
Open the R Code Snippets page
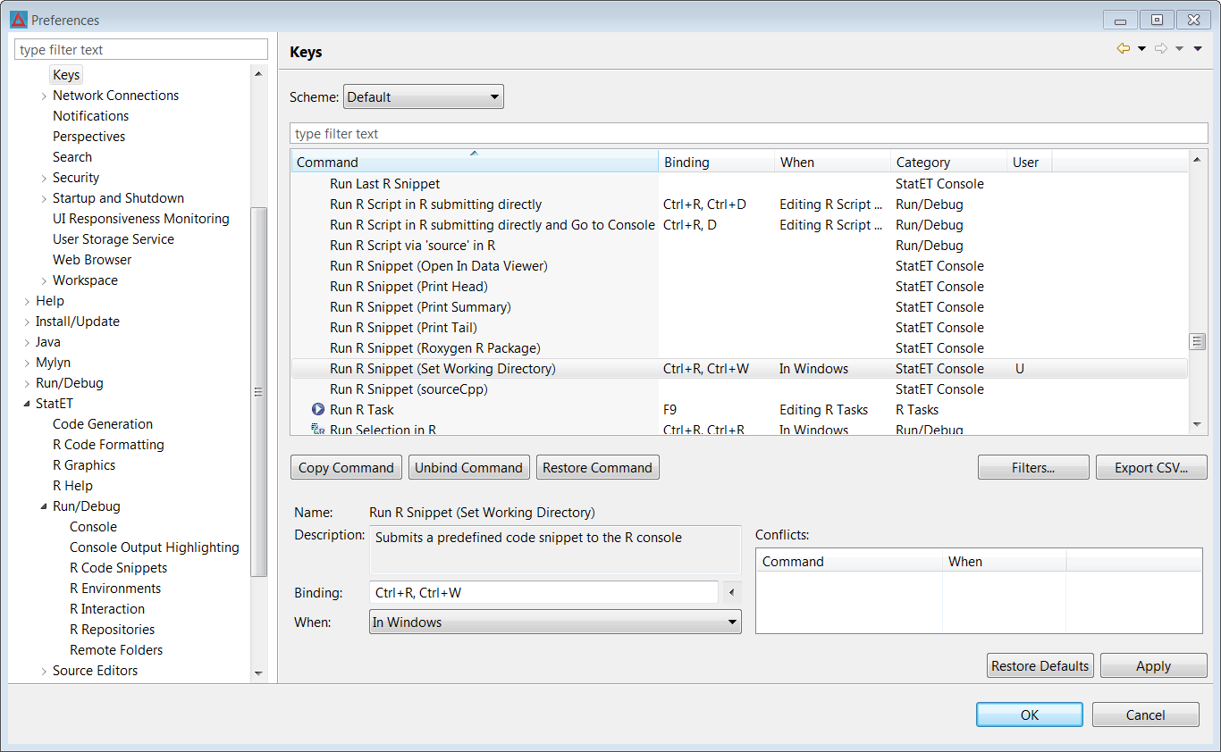tap(118, 568)
